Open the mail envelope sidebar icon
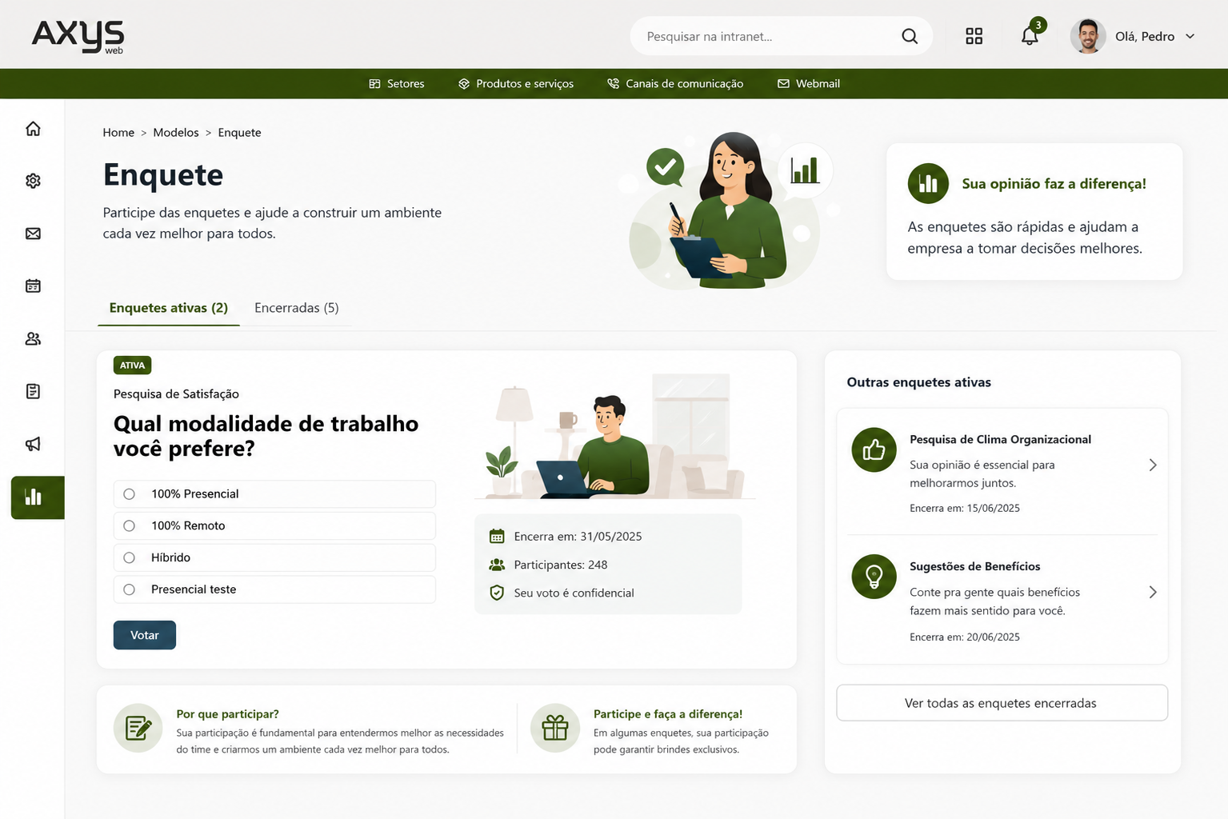Screen dimensions: 1228x819 (33, 234)
